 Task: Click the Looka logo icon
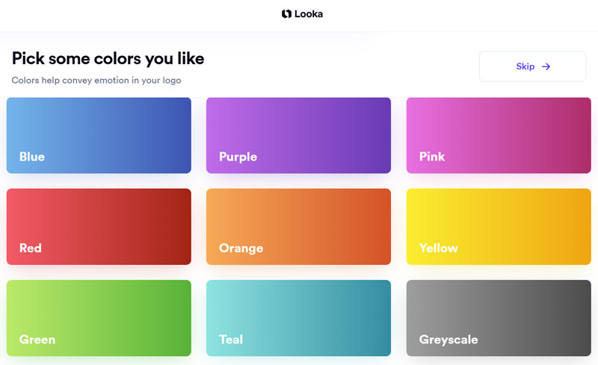(x=286, y=13)
